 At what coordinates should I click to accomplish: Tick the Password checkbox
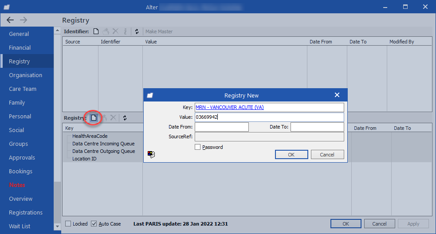(197, 147)
